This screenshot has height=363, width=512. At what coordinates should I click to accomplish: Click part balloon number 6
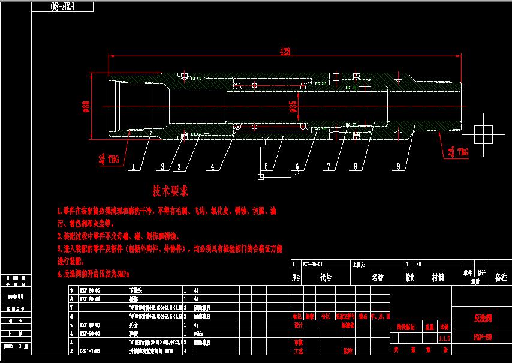[297, 167]
